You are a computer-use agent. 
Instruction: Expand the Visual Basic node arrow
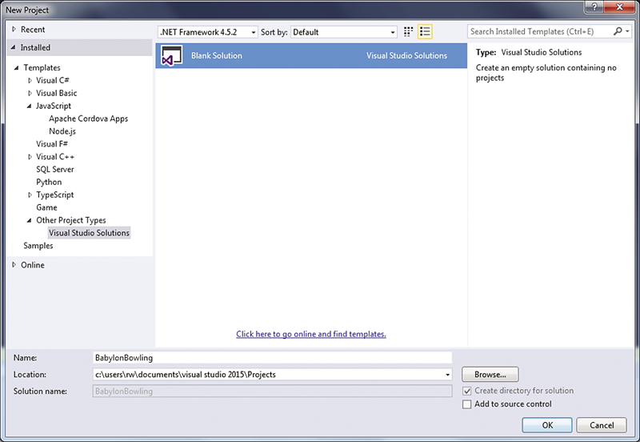[30, 93]
